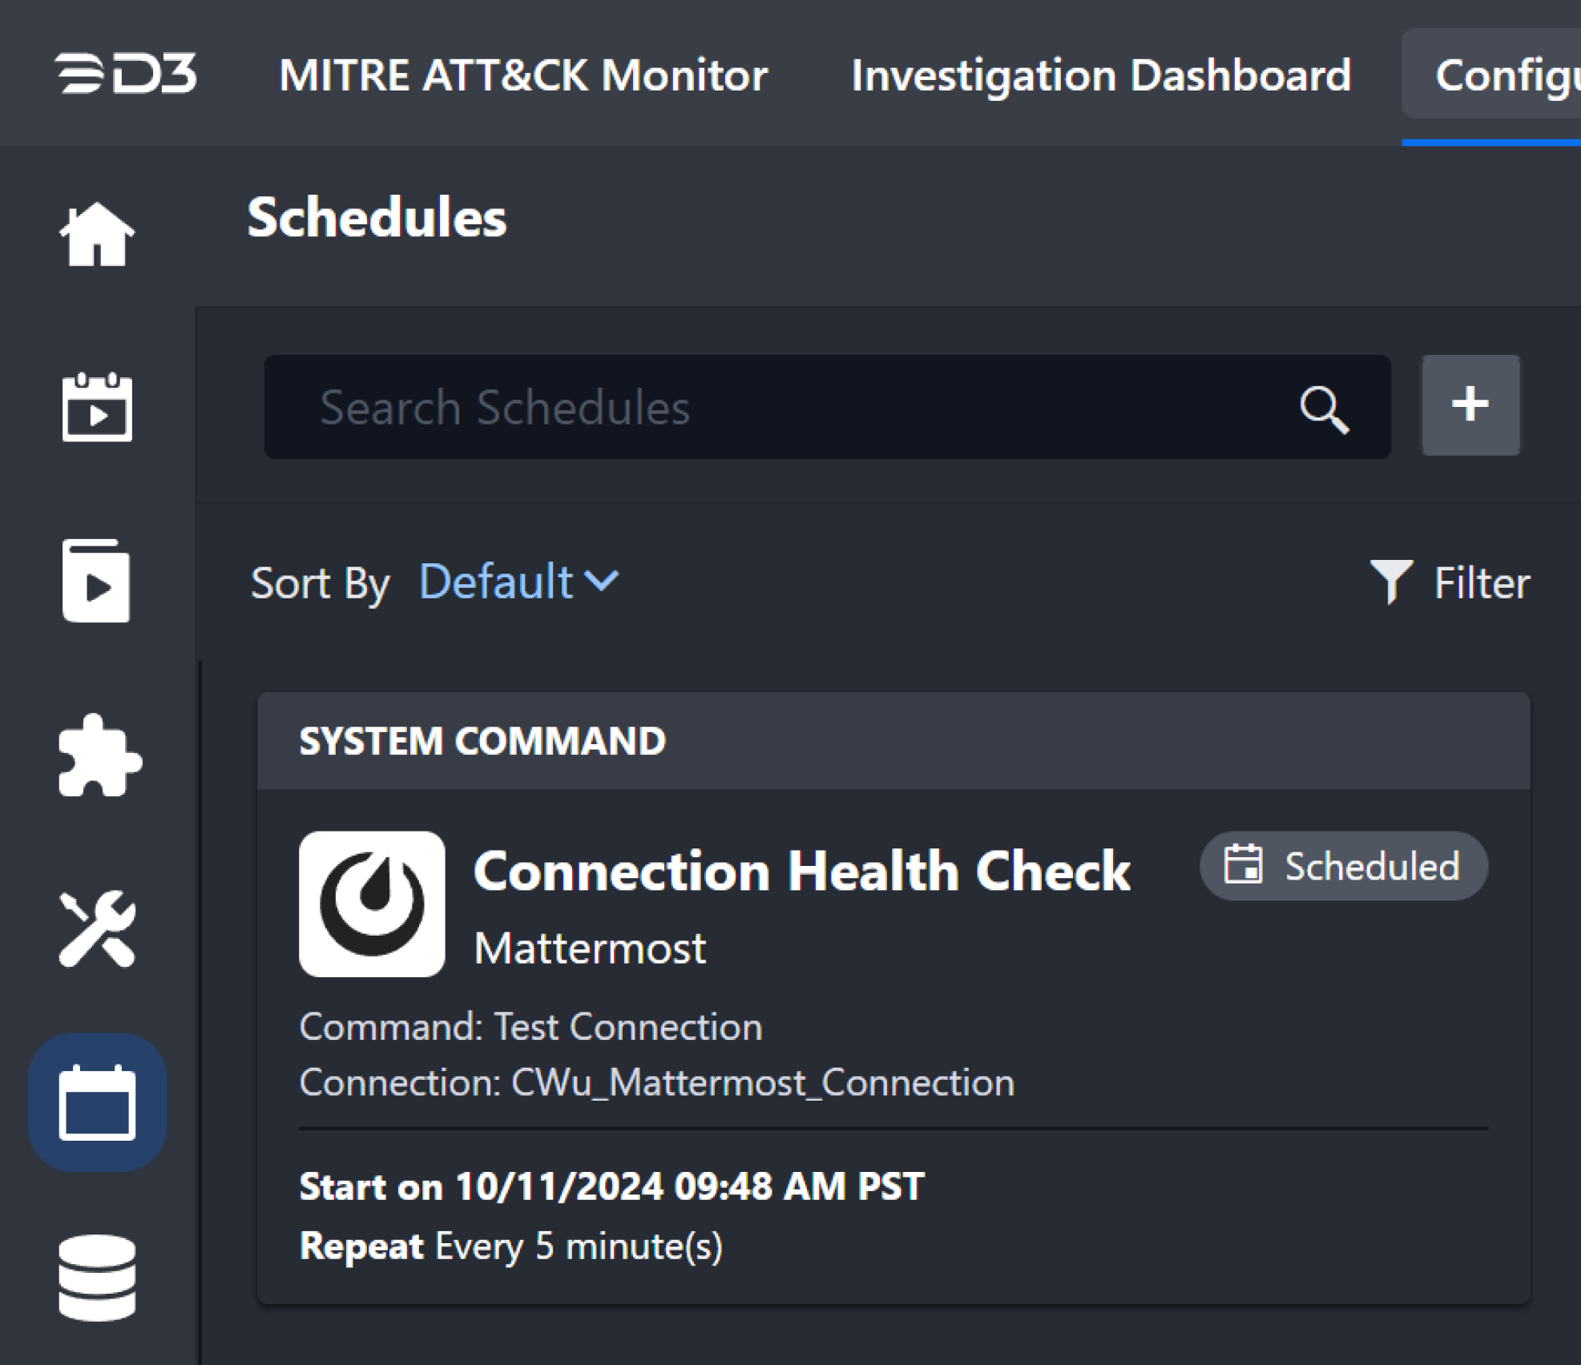This screenshot has height=1365, width=1581.
Task: Click the chevron beside Default
Action: tap(602, 582)
